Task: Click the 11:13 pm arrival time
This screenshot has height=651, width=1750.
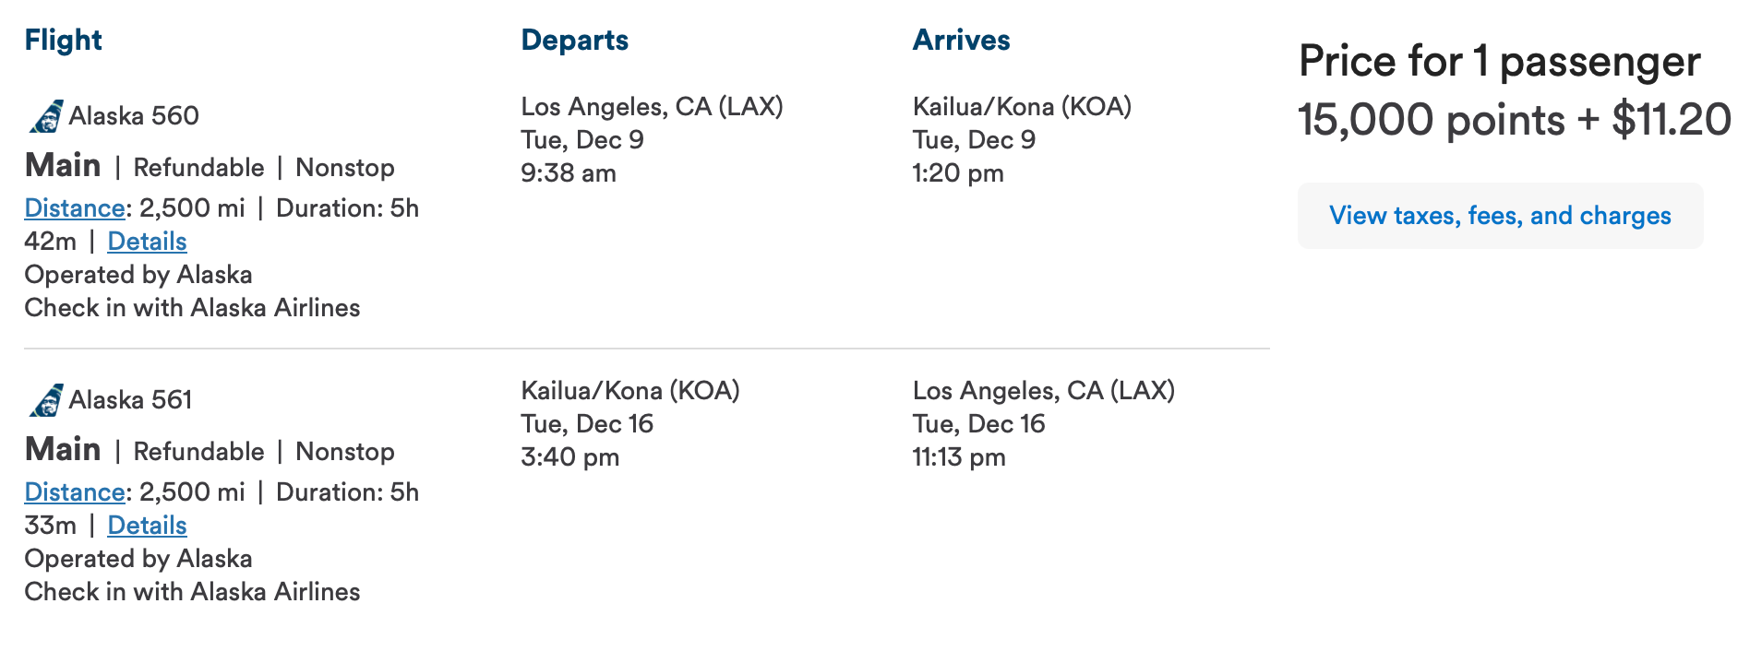Action: [959, 457]
